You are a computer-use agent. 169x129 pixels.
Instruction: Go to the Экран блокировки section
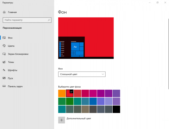(18, 54)
